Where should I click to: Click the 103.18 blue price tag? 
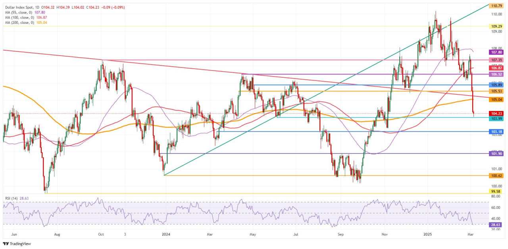pos(497,131)
